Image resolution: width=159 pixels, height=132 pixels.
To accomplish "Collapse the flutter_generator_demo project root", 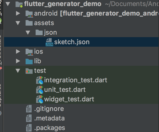I will pos(8,4).
